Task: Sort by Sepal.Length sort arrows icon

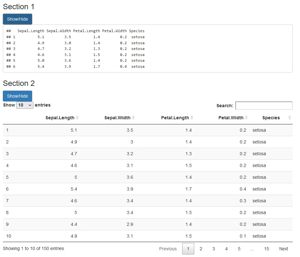Action: pyautogui.click(x=77, y=117)
